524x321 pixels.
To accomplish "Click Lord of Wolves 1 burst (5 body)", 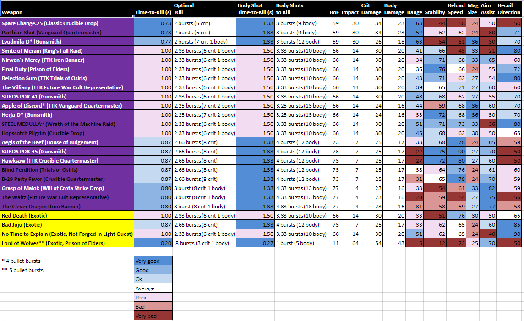I will click(301, 243).
